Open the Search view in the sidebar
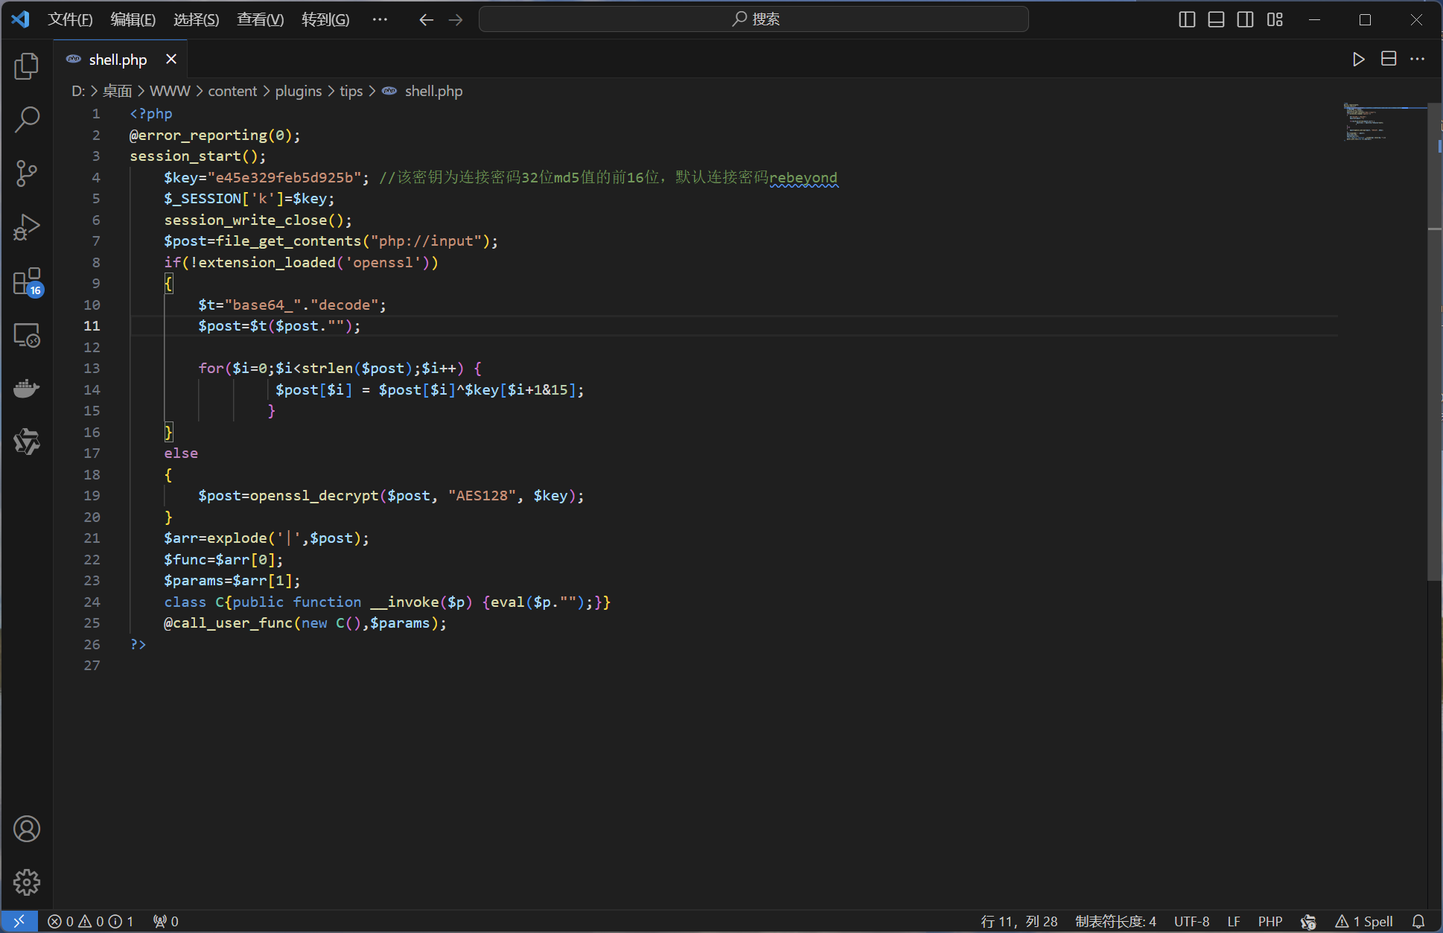This screenshot has width=1443, height=933. [27, 119]
